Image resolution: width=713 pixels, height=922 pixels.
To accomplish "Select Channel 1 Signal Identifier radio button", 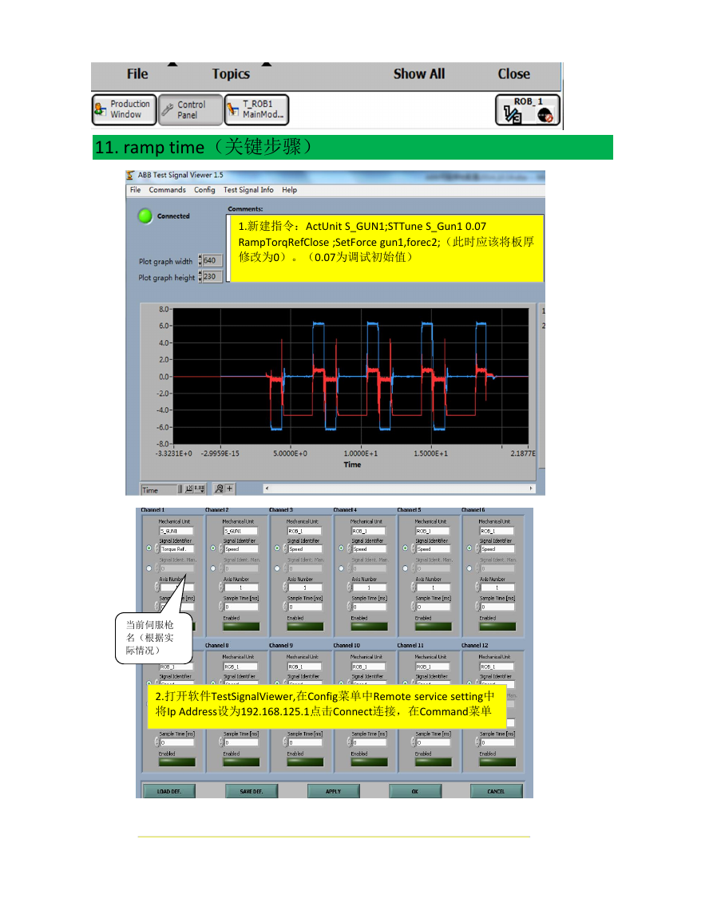I will (x=149, y=548).
